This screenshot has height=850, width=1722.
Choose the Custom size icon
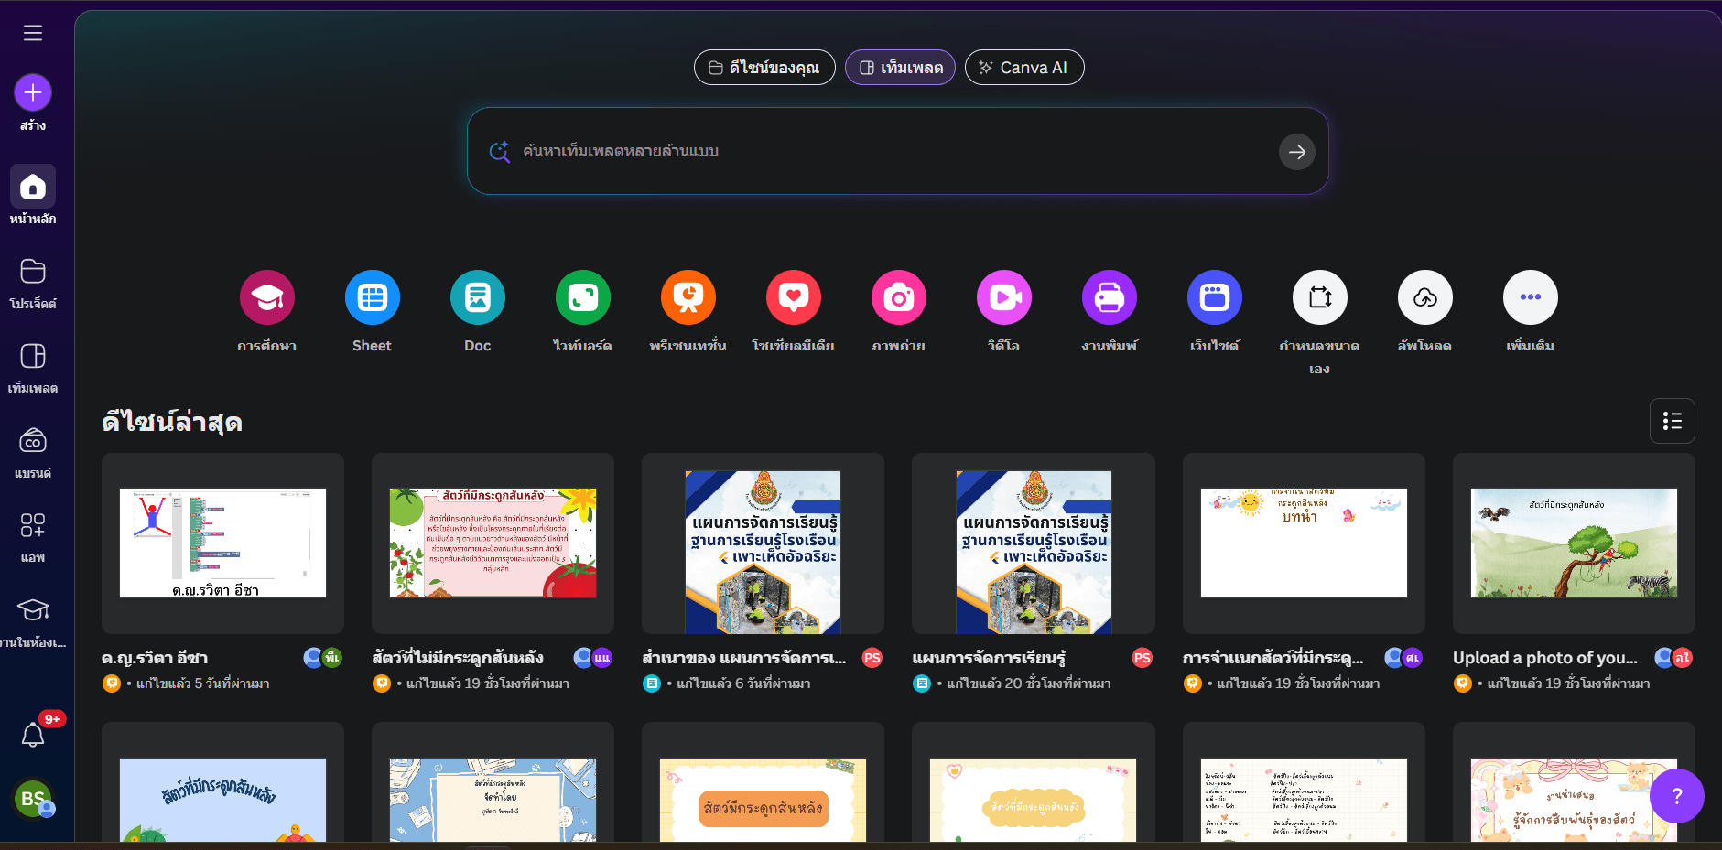(x=1320, y=297)
